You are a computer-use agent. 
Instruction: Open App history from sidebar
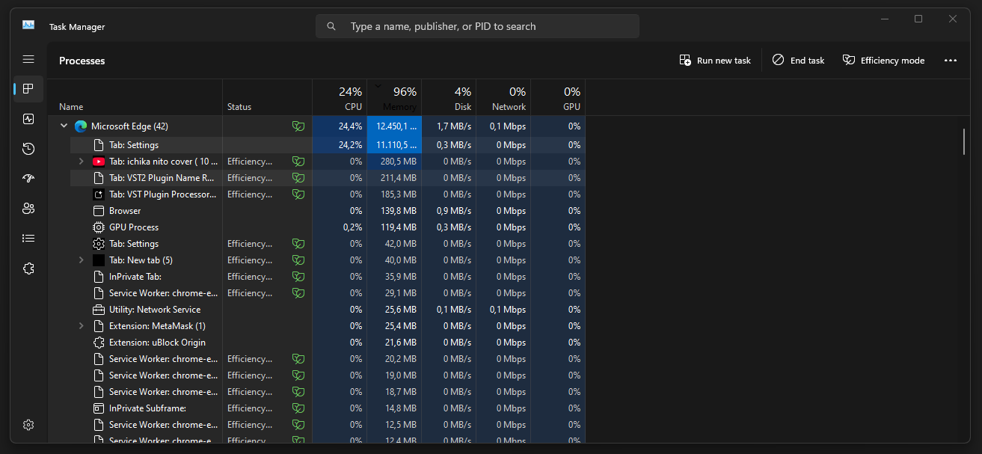28,149
